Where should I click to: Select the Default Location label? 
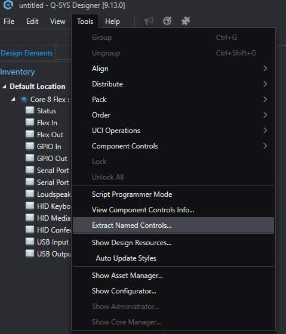[38, 86]
